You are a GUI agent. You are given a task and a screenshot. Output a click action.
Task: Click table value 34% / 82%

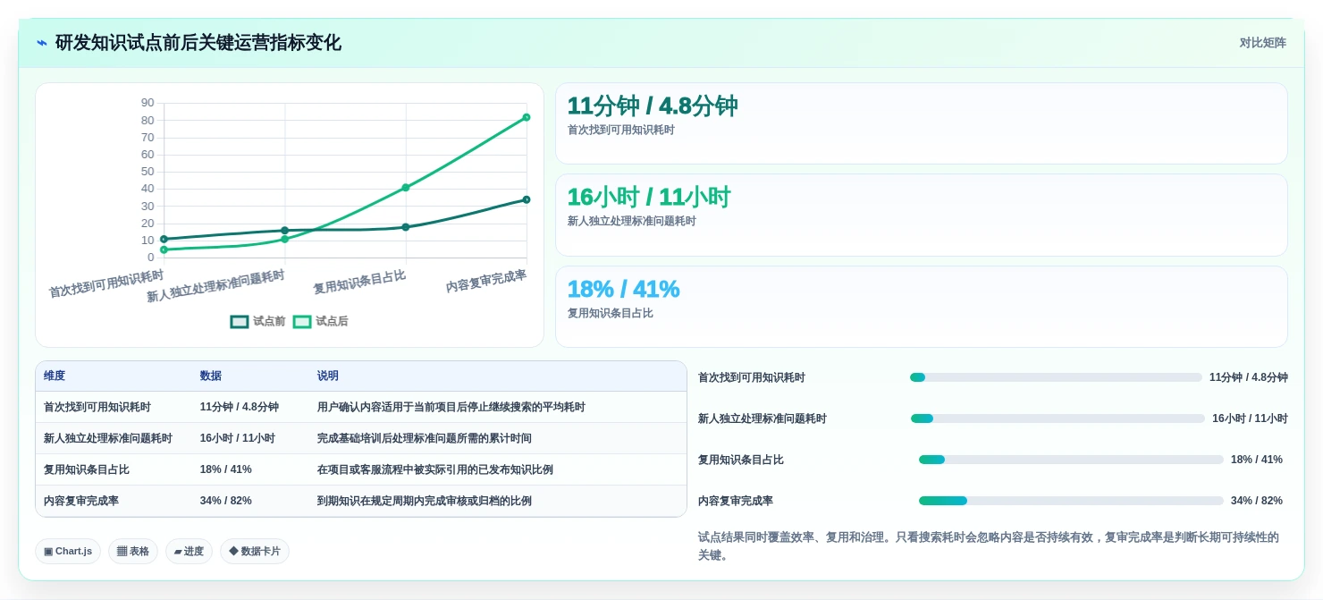(226, 501)
